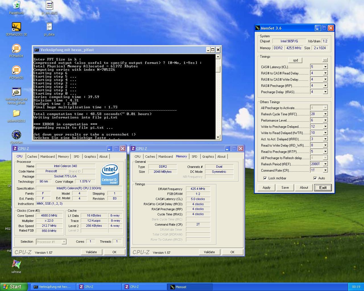This screenshot has width=364, height=291.
Task: Click the first CPU-Z taskbar button
Action: click(x=99, y=287)
